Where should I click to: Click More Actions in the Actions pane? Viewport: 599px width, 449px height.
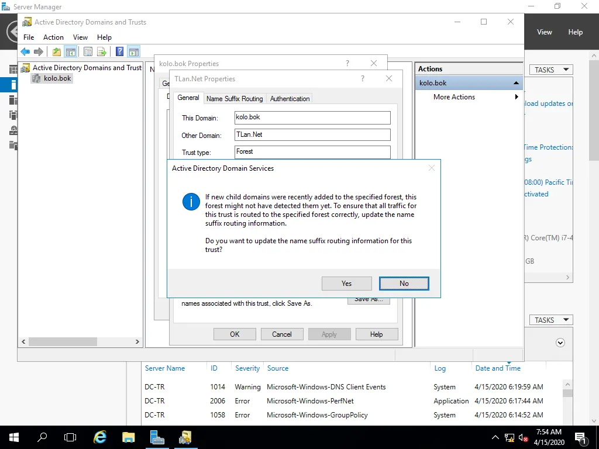(454, 97)
